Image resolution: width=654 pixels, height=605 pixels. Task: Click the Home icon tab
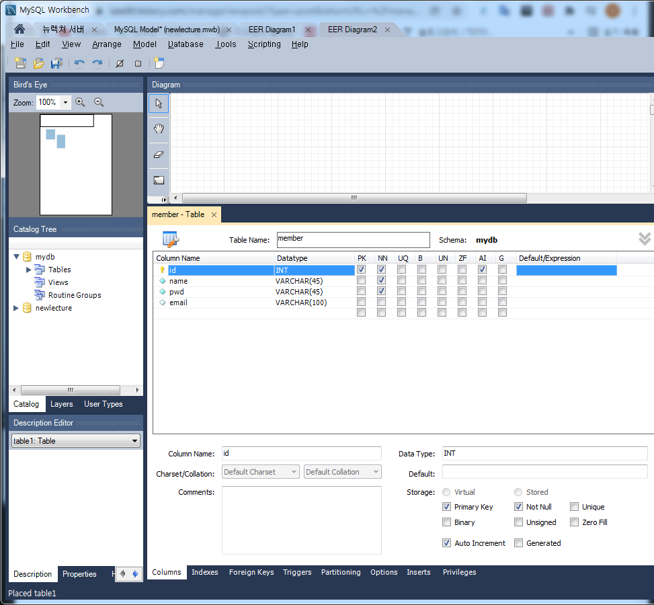tap(19, 29)
